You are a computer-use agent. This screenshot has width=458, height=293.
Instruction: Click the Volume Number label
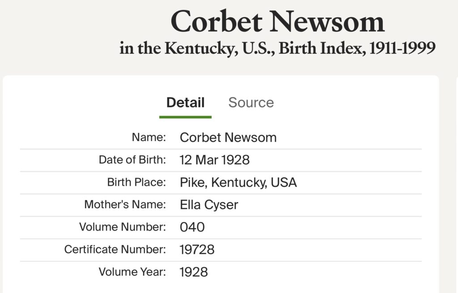[x=123, y=227]
